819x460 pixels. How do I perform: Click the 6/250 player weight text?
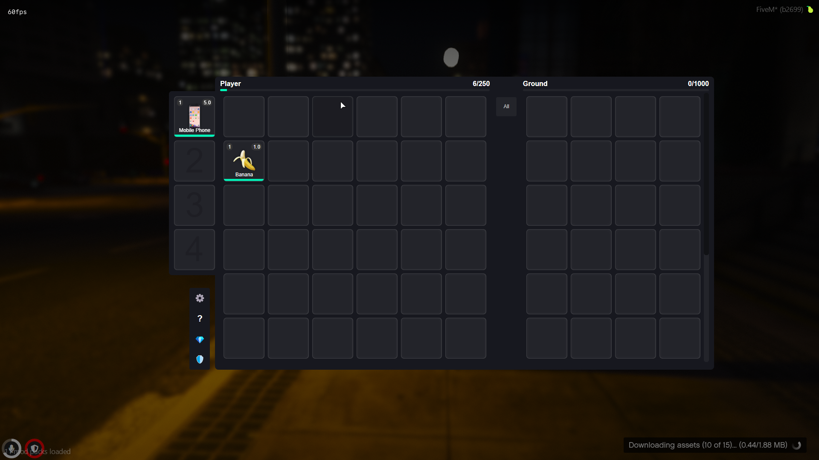[x=481, y=83]
